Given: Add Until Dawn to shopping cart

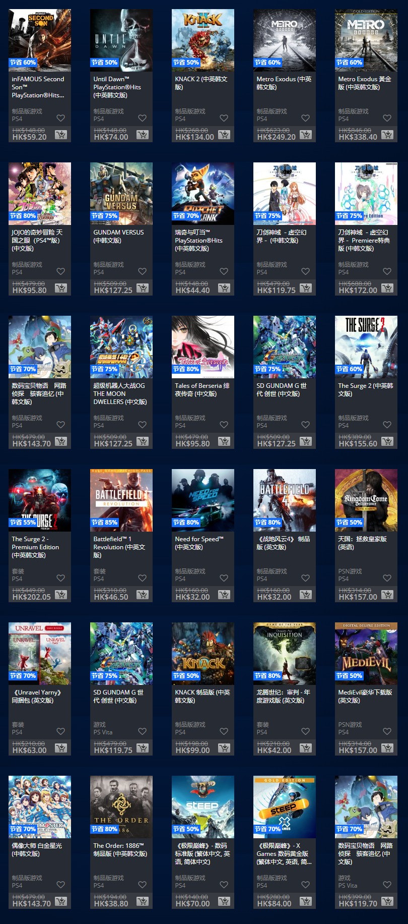Looking at the screenshot, I should (143, 135).
